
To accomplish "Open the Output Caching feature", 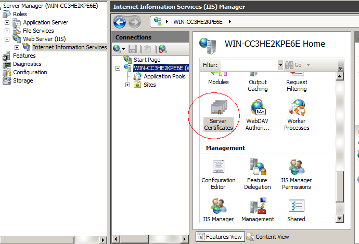I will tap(258, 83).
